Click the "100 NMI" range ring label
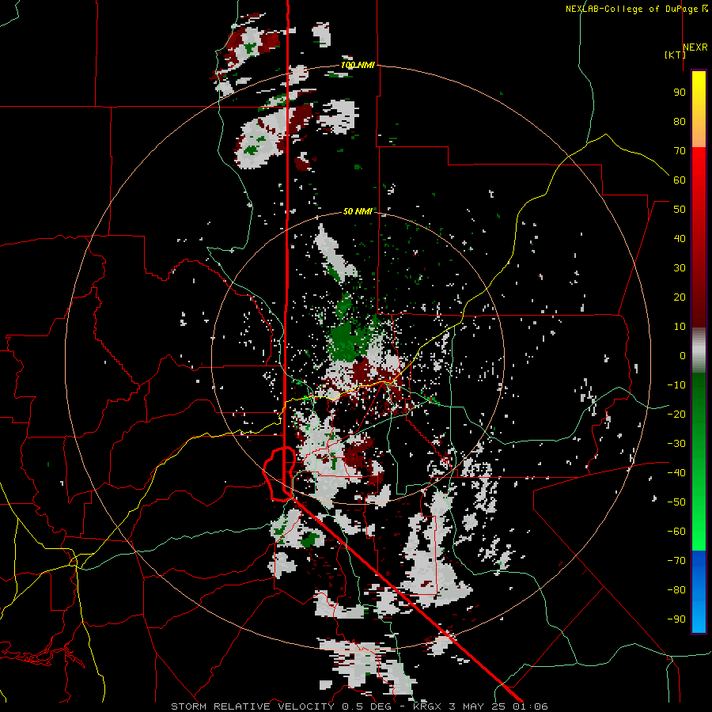 coord(358,65)
